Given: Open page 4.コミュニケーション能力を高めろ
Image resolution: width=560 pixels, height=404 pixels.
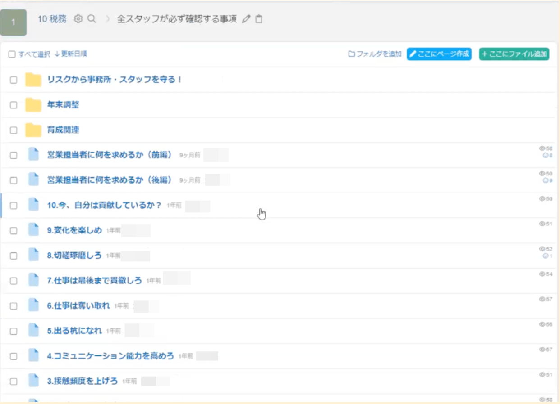Looking at the screenshot, I should 110,356.
